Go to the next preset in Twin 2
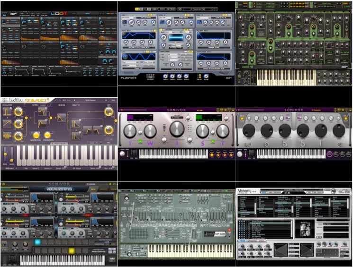Image resolution: width=353 pixels, height=267 pixels. click(106, 100)
